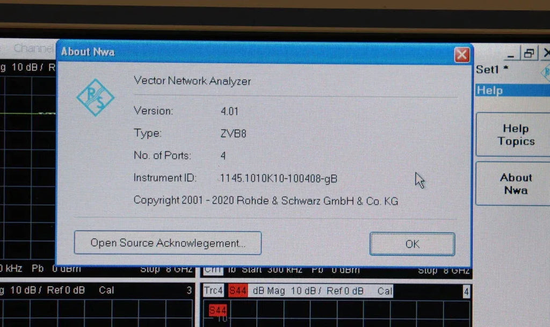Click the Rohde & Schwarz logo in the dialog
Image resolution: width=550 pixels, height=327 pixels.
(95, 97)
